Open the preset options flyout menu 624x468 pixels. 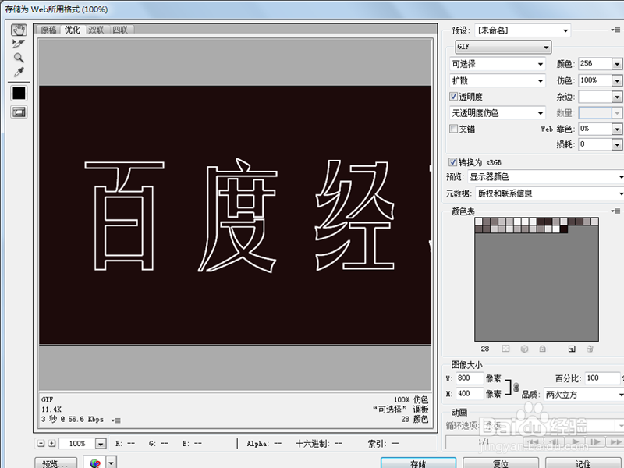coord(615,30)
